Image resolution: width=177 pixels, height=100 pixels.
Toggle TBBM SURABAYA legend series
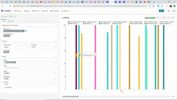118,24
